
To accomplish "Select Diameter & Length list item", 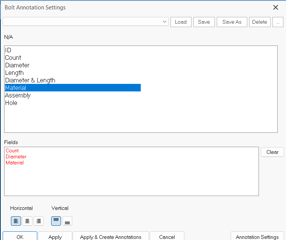I will click(30, 80).
